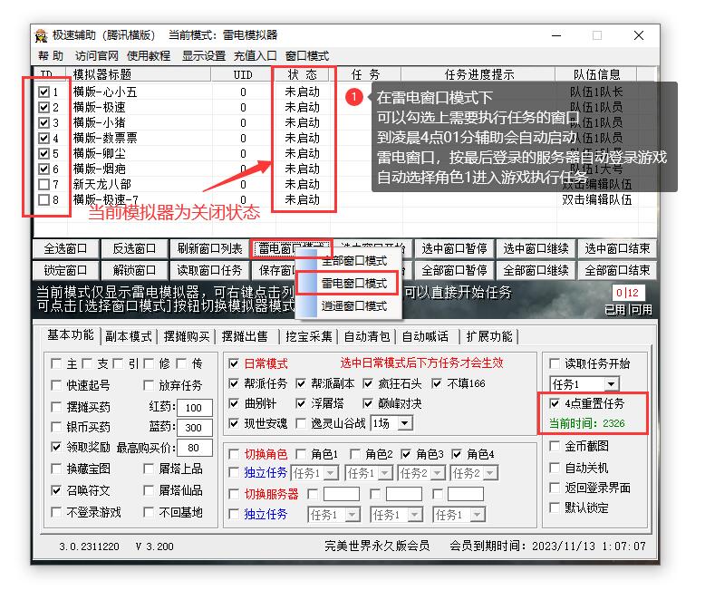Click 反选窗口 button
The width and height of the screenshot is (705, 590).
pyautogui.click(x=134, y=248)
